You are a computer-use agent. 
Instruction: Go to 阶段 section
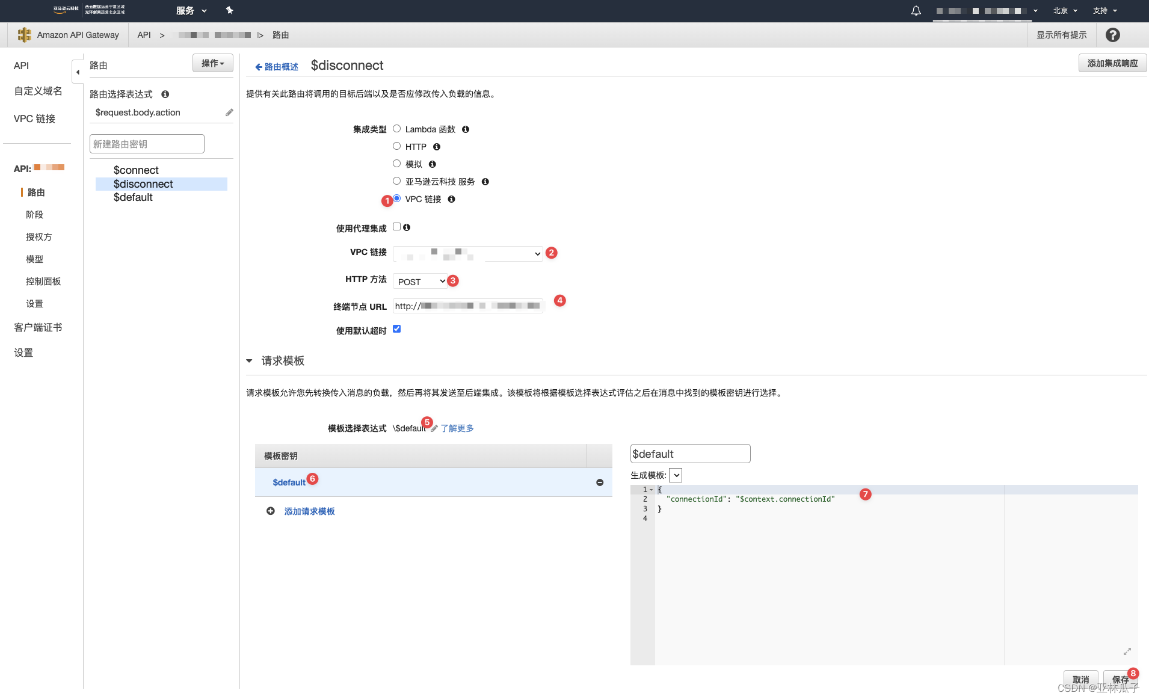tap(34, 215)
